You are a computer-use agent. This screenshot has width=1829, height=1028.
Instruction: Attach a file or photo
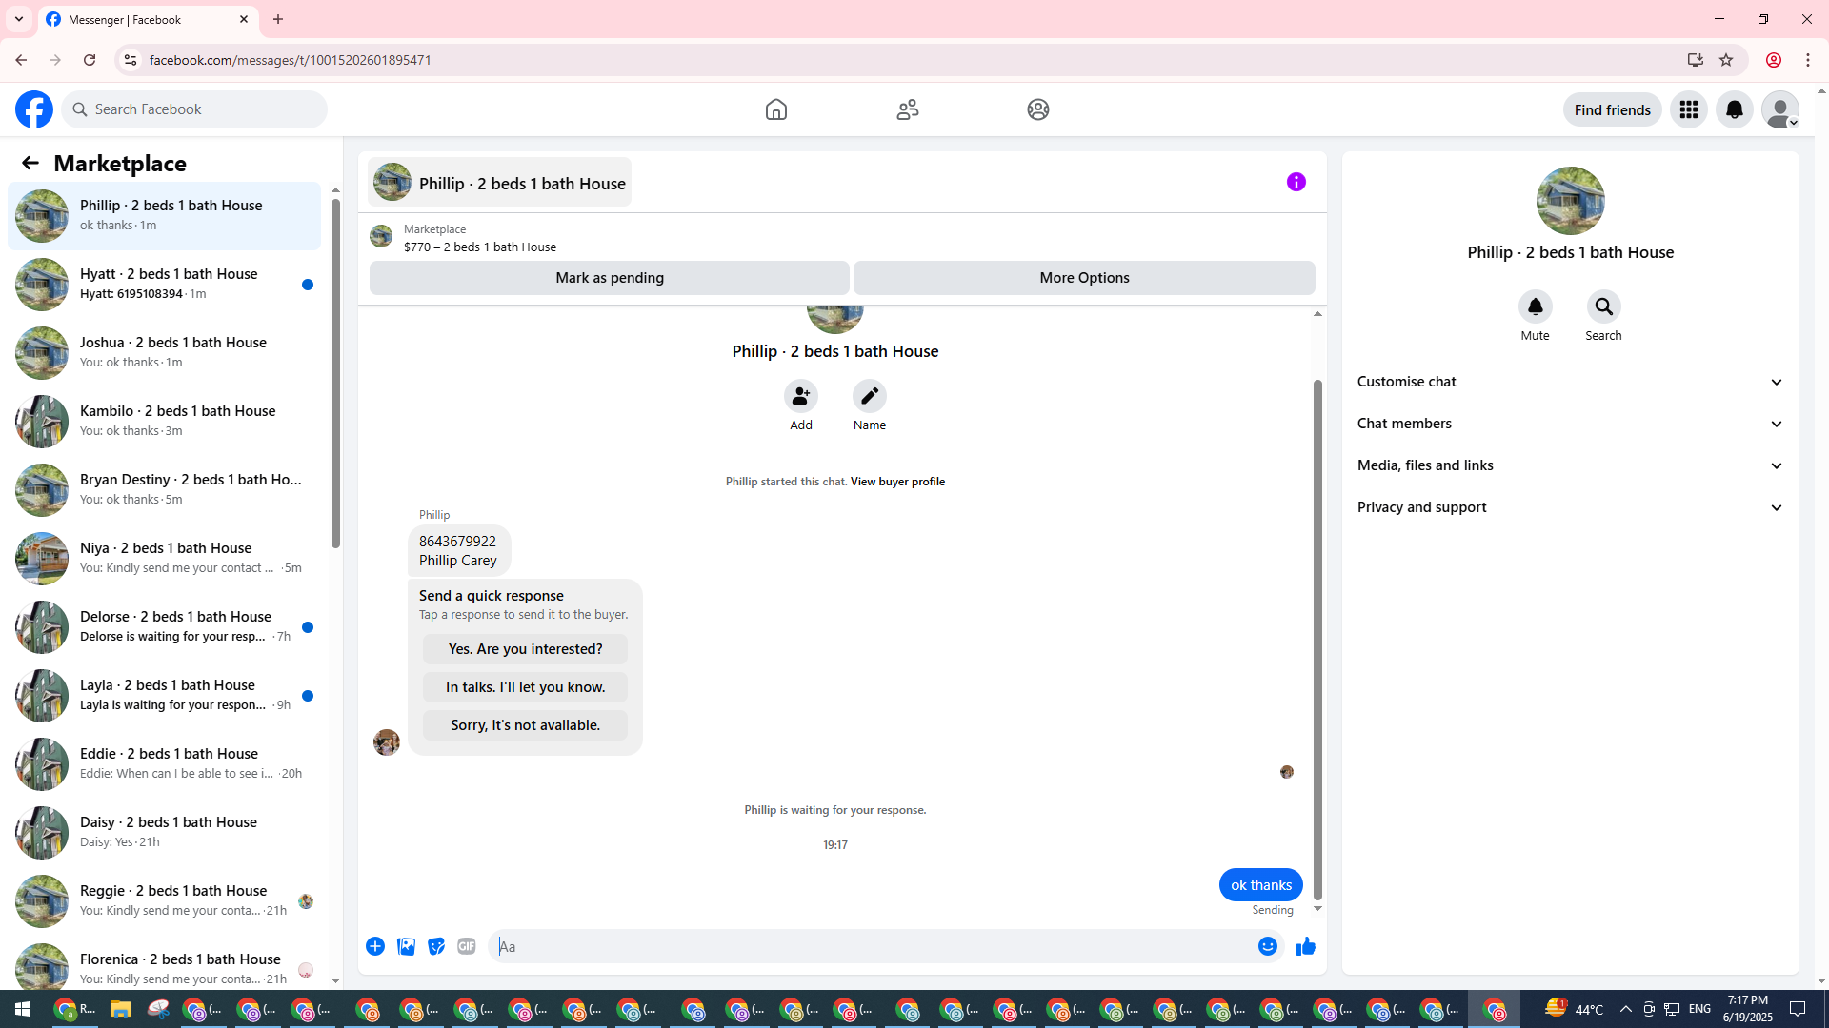tap(406, 946)
